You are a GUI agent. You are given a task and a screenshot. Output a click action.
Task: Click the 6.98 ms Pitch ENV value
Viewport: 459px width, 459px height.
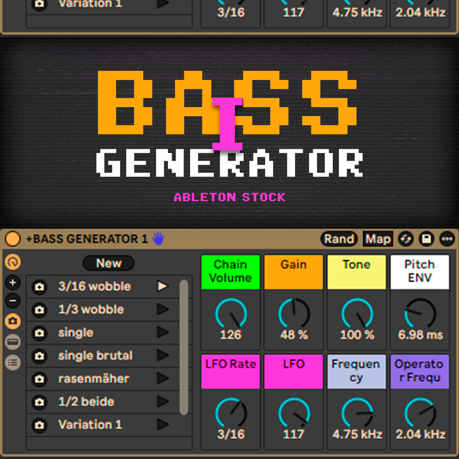[x=420, y=335]
